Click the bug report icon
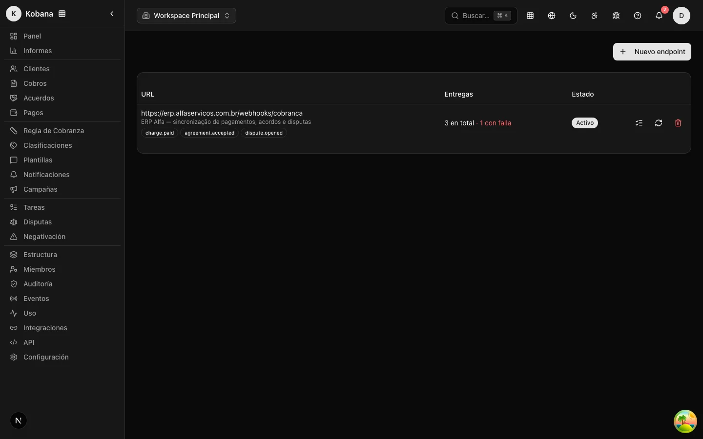Screen dimensions: 703x439 point(616,16)
